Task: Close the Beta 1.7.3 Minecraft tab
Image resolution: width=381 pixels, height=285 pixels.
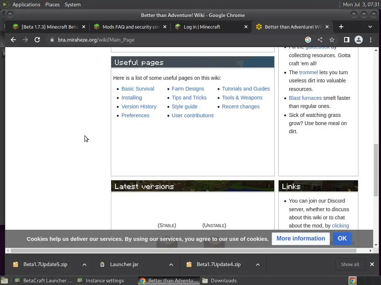Action: pos(84,27)
